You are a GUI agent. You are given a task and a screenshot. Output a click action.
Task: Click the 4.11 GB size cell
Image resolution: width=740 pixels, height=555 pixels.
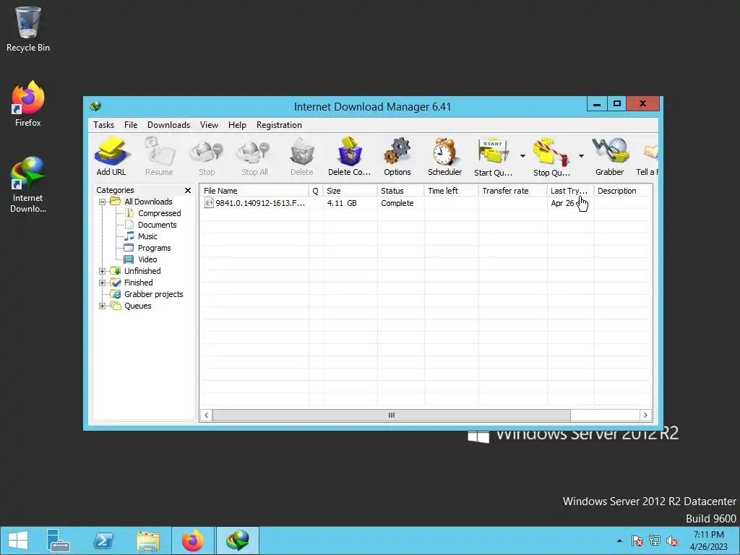click(342, 203)
